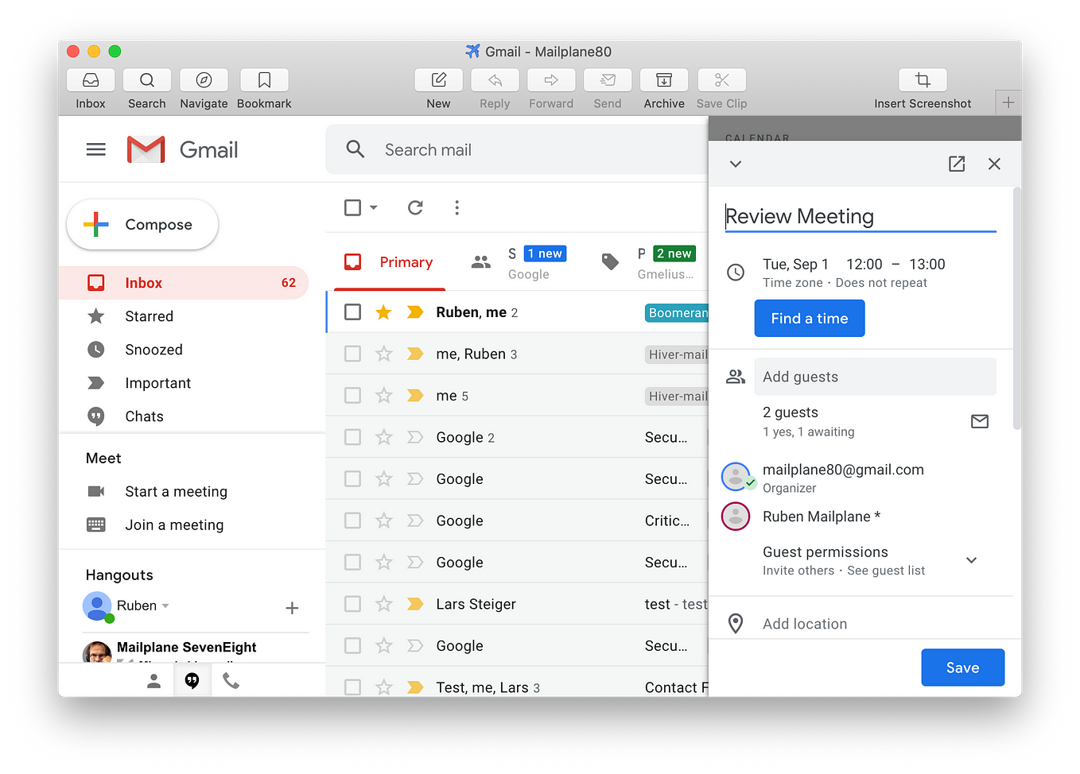Show Hangouts conversations tab
Image resolution: width=1080 pixels, height=774 pixels.
pos(192,681)
